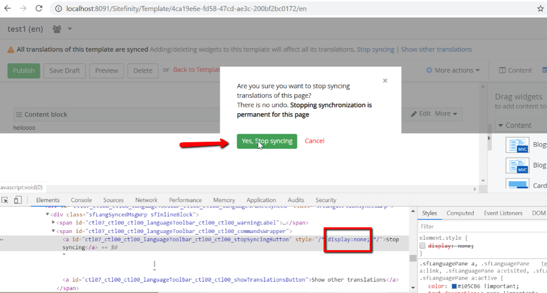Click the people group icon beside test1 (en)
547x293 pixels.
coord(57,29)
